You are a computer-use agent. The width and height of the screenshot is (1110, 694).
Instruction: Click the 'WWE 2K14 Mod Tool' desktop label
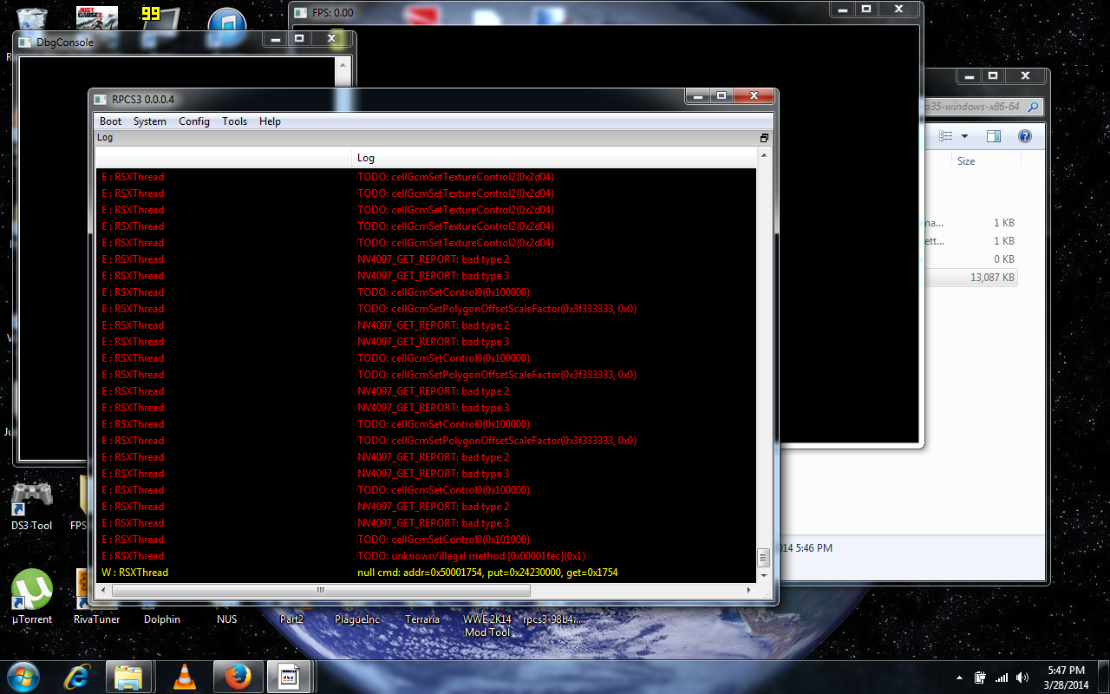click(x=487, y=625)
